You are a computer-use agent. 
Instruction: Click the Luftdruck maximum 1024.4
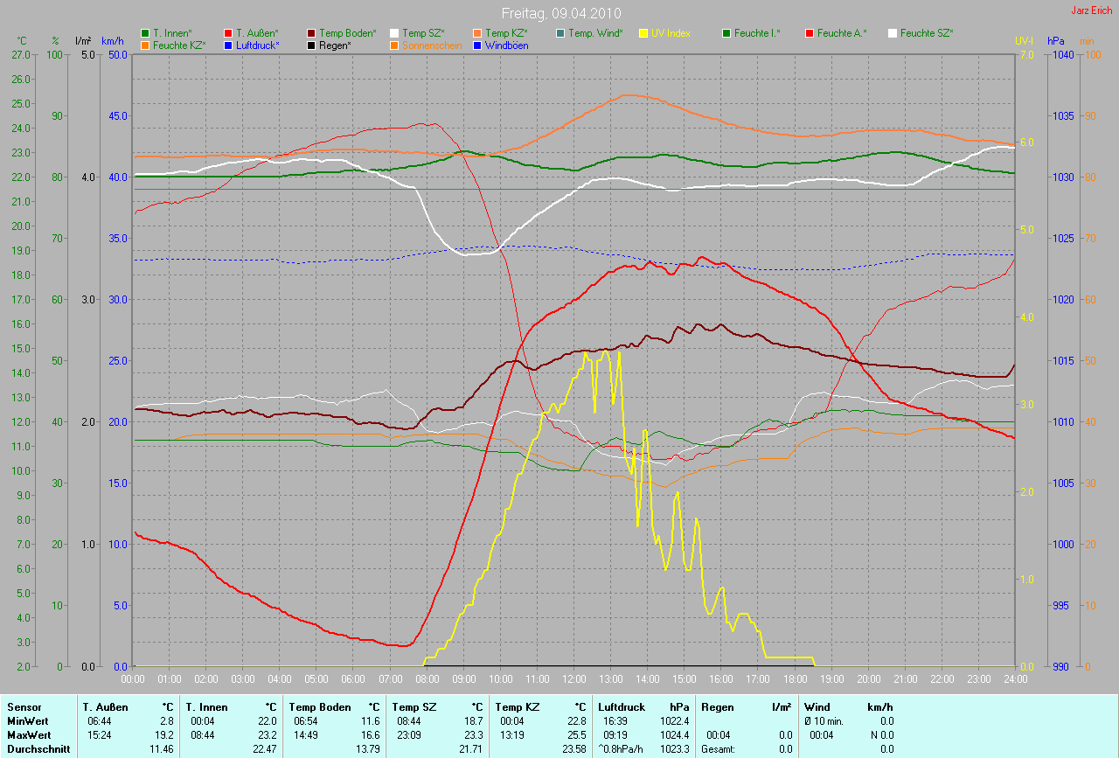point(676,735)
